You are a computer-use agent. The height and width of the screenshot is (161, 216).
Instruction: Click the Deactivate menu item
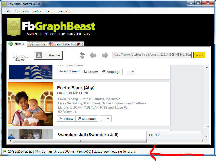(x=65, y=11)
